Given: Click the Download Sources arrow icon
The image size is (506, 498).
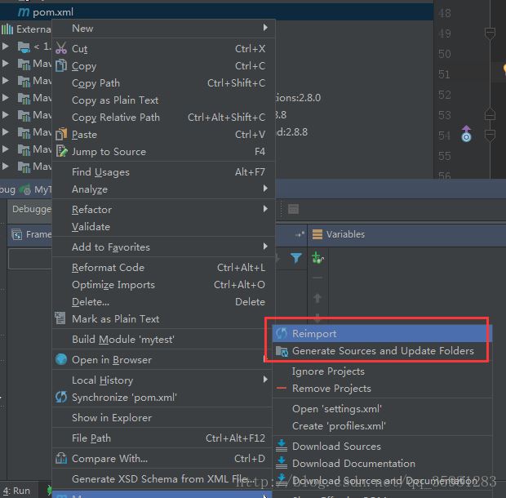Looking at the screenshot, I should (x=282, y=447).
